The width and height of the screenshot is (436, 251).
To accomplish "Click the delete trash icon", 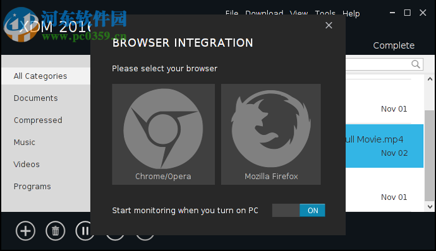I will click(x=56, y=231).
